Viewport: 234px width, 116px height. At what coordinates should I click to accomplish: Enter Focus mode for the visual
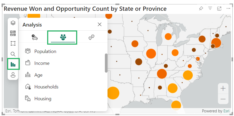click(x=219, y=9)
